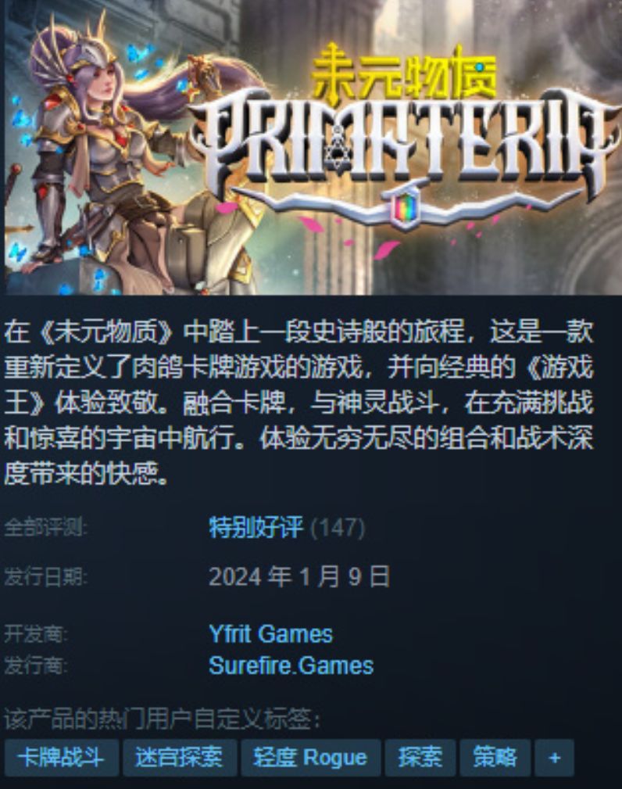Select the 探索 tag

420,757
